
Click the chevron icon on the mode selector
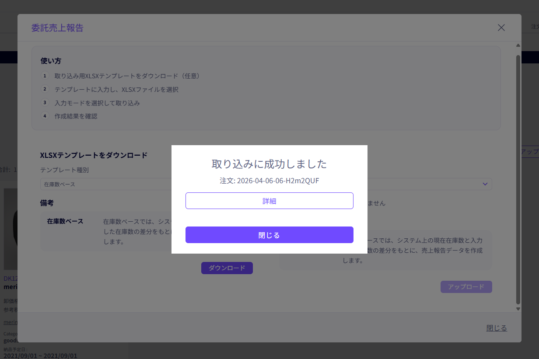[x=485, y=184]
